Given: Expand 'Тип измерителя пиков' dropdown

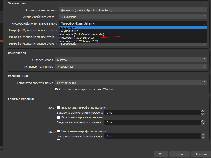Looking at the screenshot, I should (x=131, y=67).
